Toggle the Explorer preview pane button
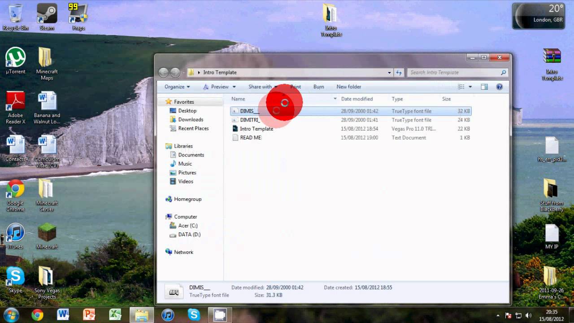574x323 pixels. point(484,87)
